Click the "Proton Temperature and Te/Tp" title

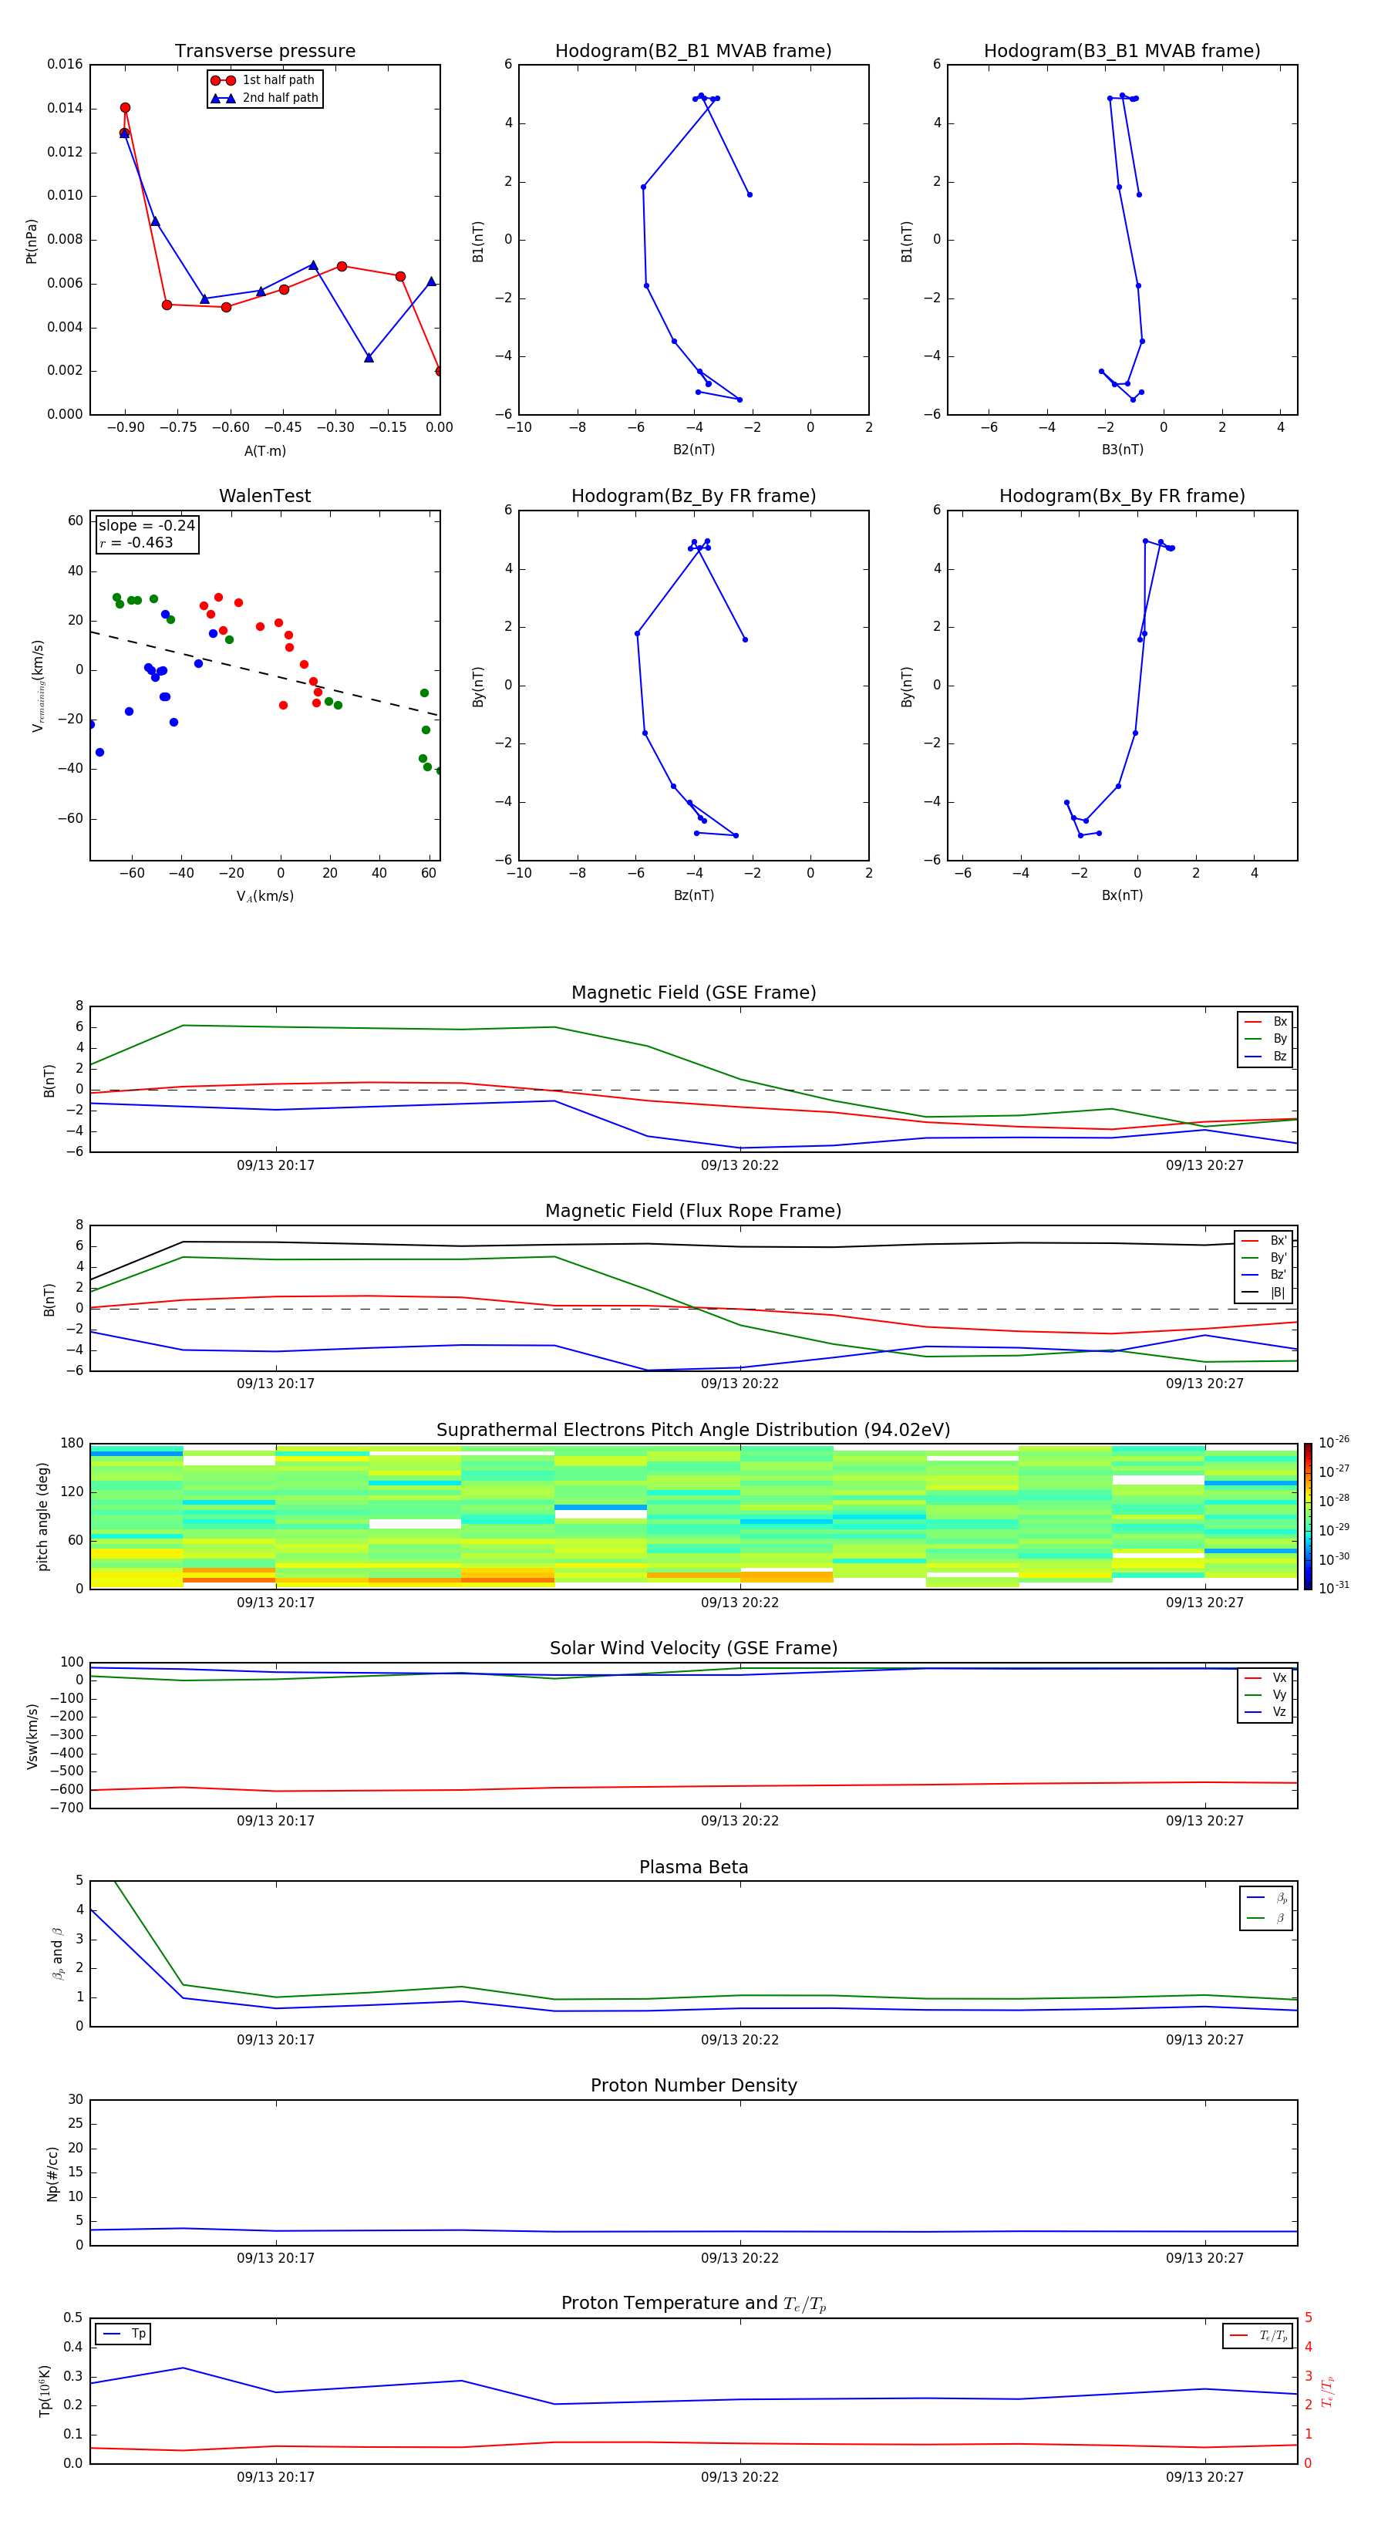coord(693,2304)
